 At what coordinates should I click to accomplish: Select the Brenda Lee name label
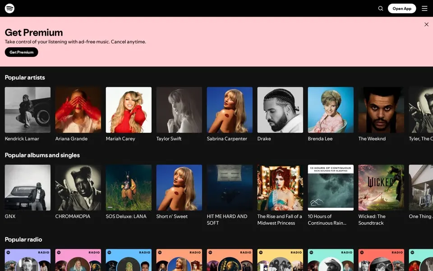coord(320,139)
